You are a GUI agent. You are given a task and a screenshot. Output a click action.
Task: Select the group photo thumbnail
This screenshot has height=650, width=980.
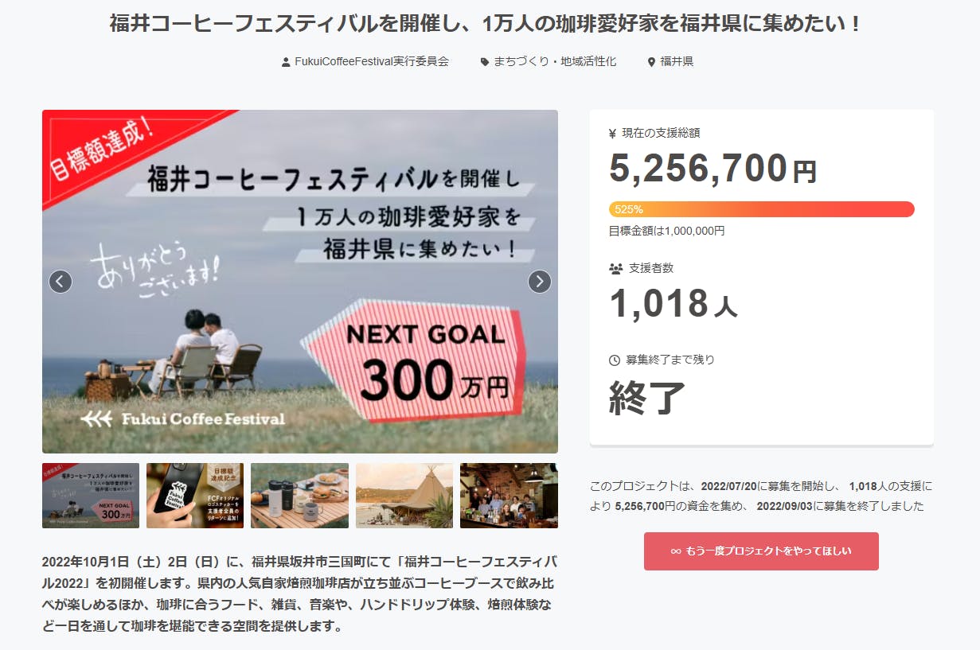click(x=509, y=496)
